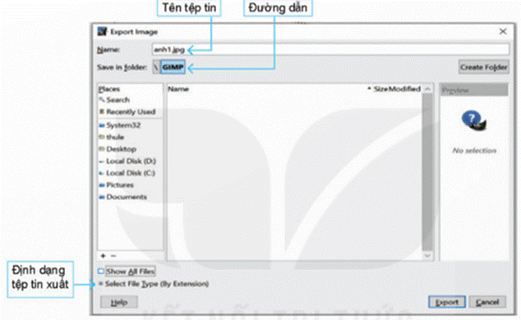
Task: Click the plus add bookmark icon
Action: [103, 256]
